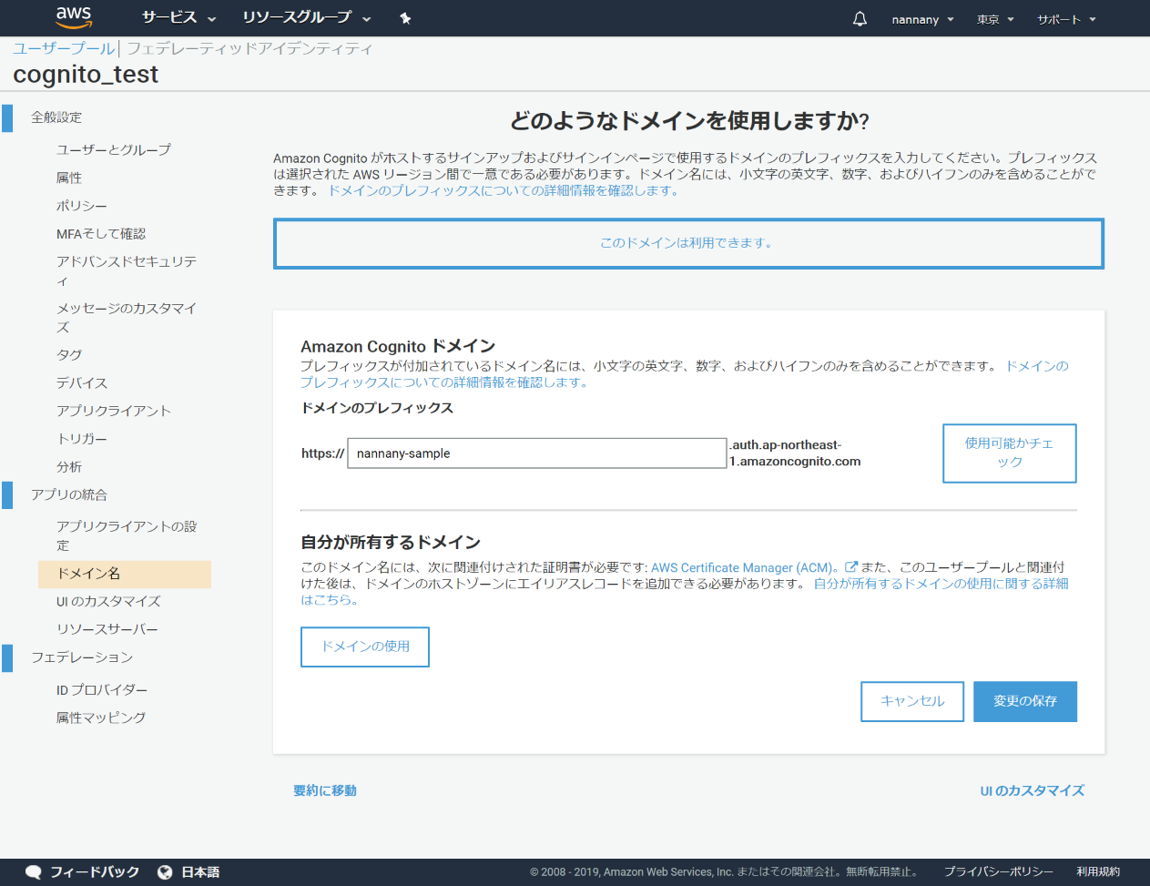Expand the 東京 region selector
The width and height of the screenshot is (1150, 886).
click(x=994, y=17)
